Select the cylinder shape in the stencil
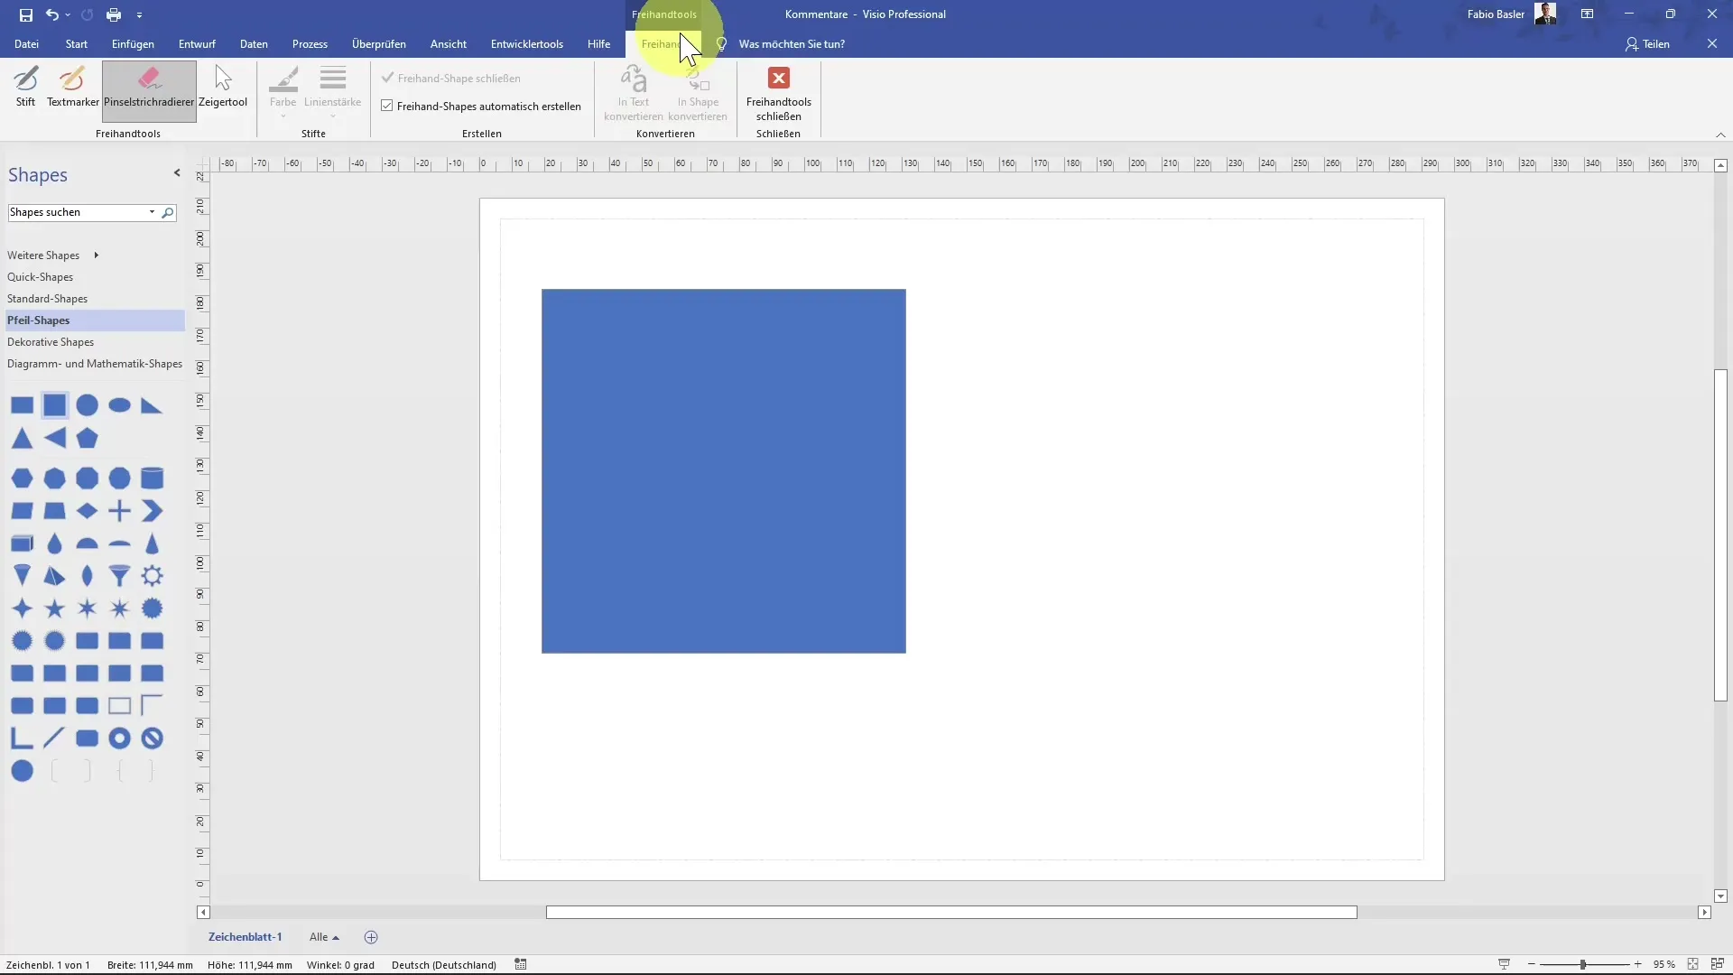 click(153, 478)
